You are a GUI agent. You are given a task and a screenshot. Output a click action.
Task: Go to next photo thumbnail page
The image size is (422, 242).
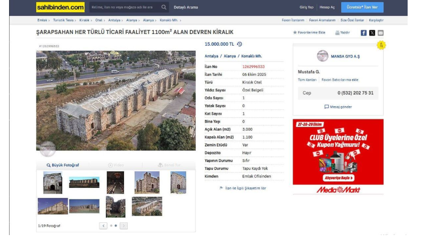[x=123, y=226]
